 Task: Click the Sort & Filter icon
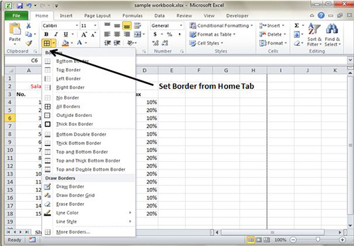click(x=314, y=35)
